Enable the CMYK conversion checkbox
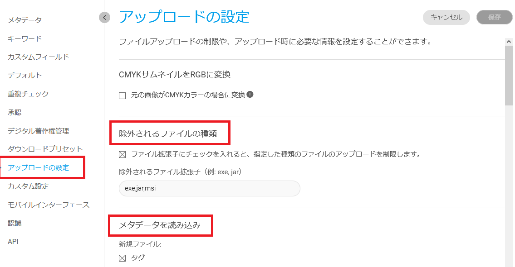This screenshot has width=515, height=267. point(122,95)
